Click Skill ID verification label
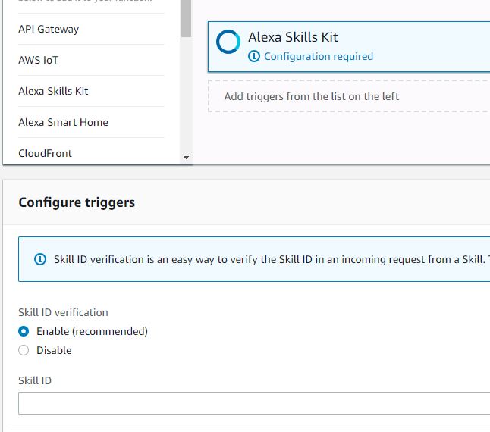Image resolution: width=490 pixels, height=432 pixels. tap(63, 312)
